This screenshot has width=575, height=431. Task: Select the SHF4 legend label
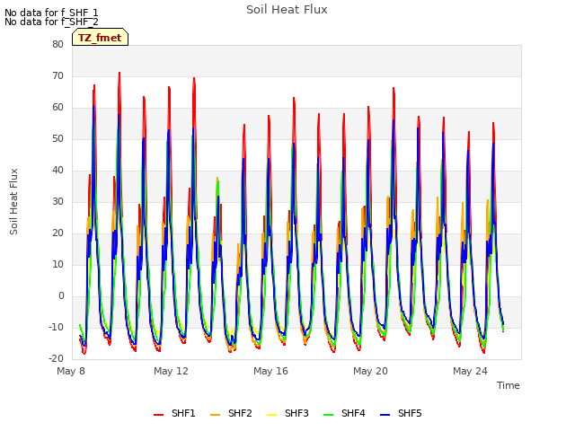click(x=353, y=413)
